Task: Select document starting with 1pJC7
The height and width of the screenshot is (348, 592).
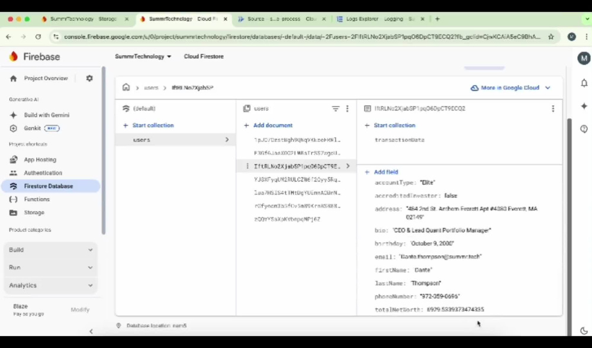Action: pyautogui.click(x=297, y=140)
